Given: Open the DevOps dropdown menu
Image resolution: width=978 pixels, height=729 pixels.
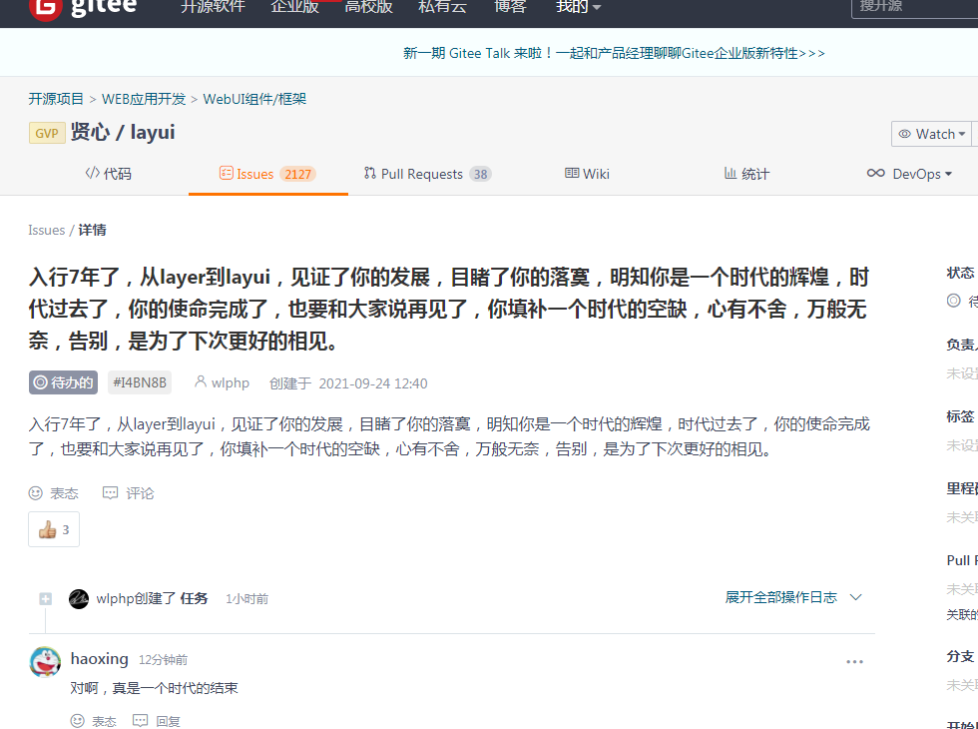Looking at the screenshot, I should click(x=909, y=174).
